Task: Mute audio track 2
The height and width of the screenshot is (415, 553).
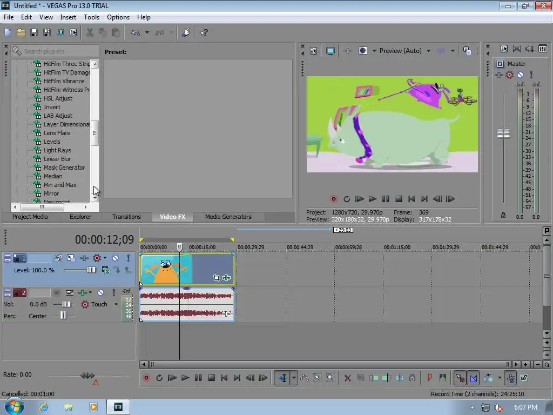Action: pos(100,292)
